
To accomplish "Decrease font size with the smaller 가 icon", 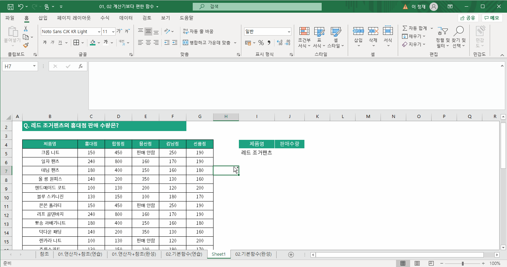I will click(x=128, y=31).
